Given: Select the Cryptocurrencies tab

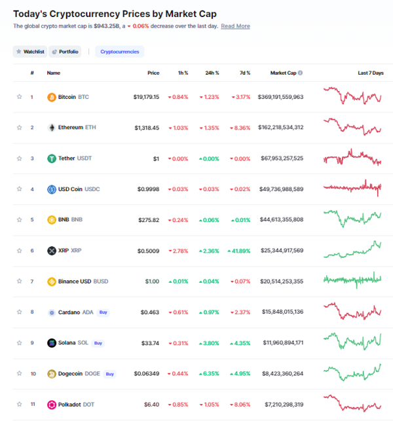Looking at the screenshot, I should coord(120,52).
